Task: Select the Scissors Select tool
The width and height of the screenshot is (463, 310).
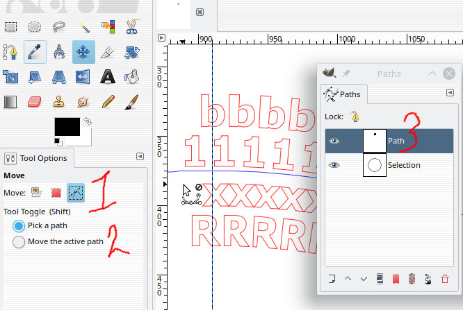Action: [x=131, y=27]
